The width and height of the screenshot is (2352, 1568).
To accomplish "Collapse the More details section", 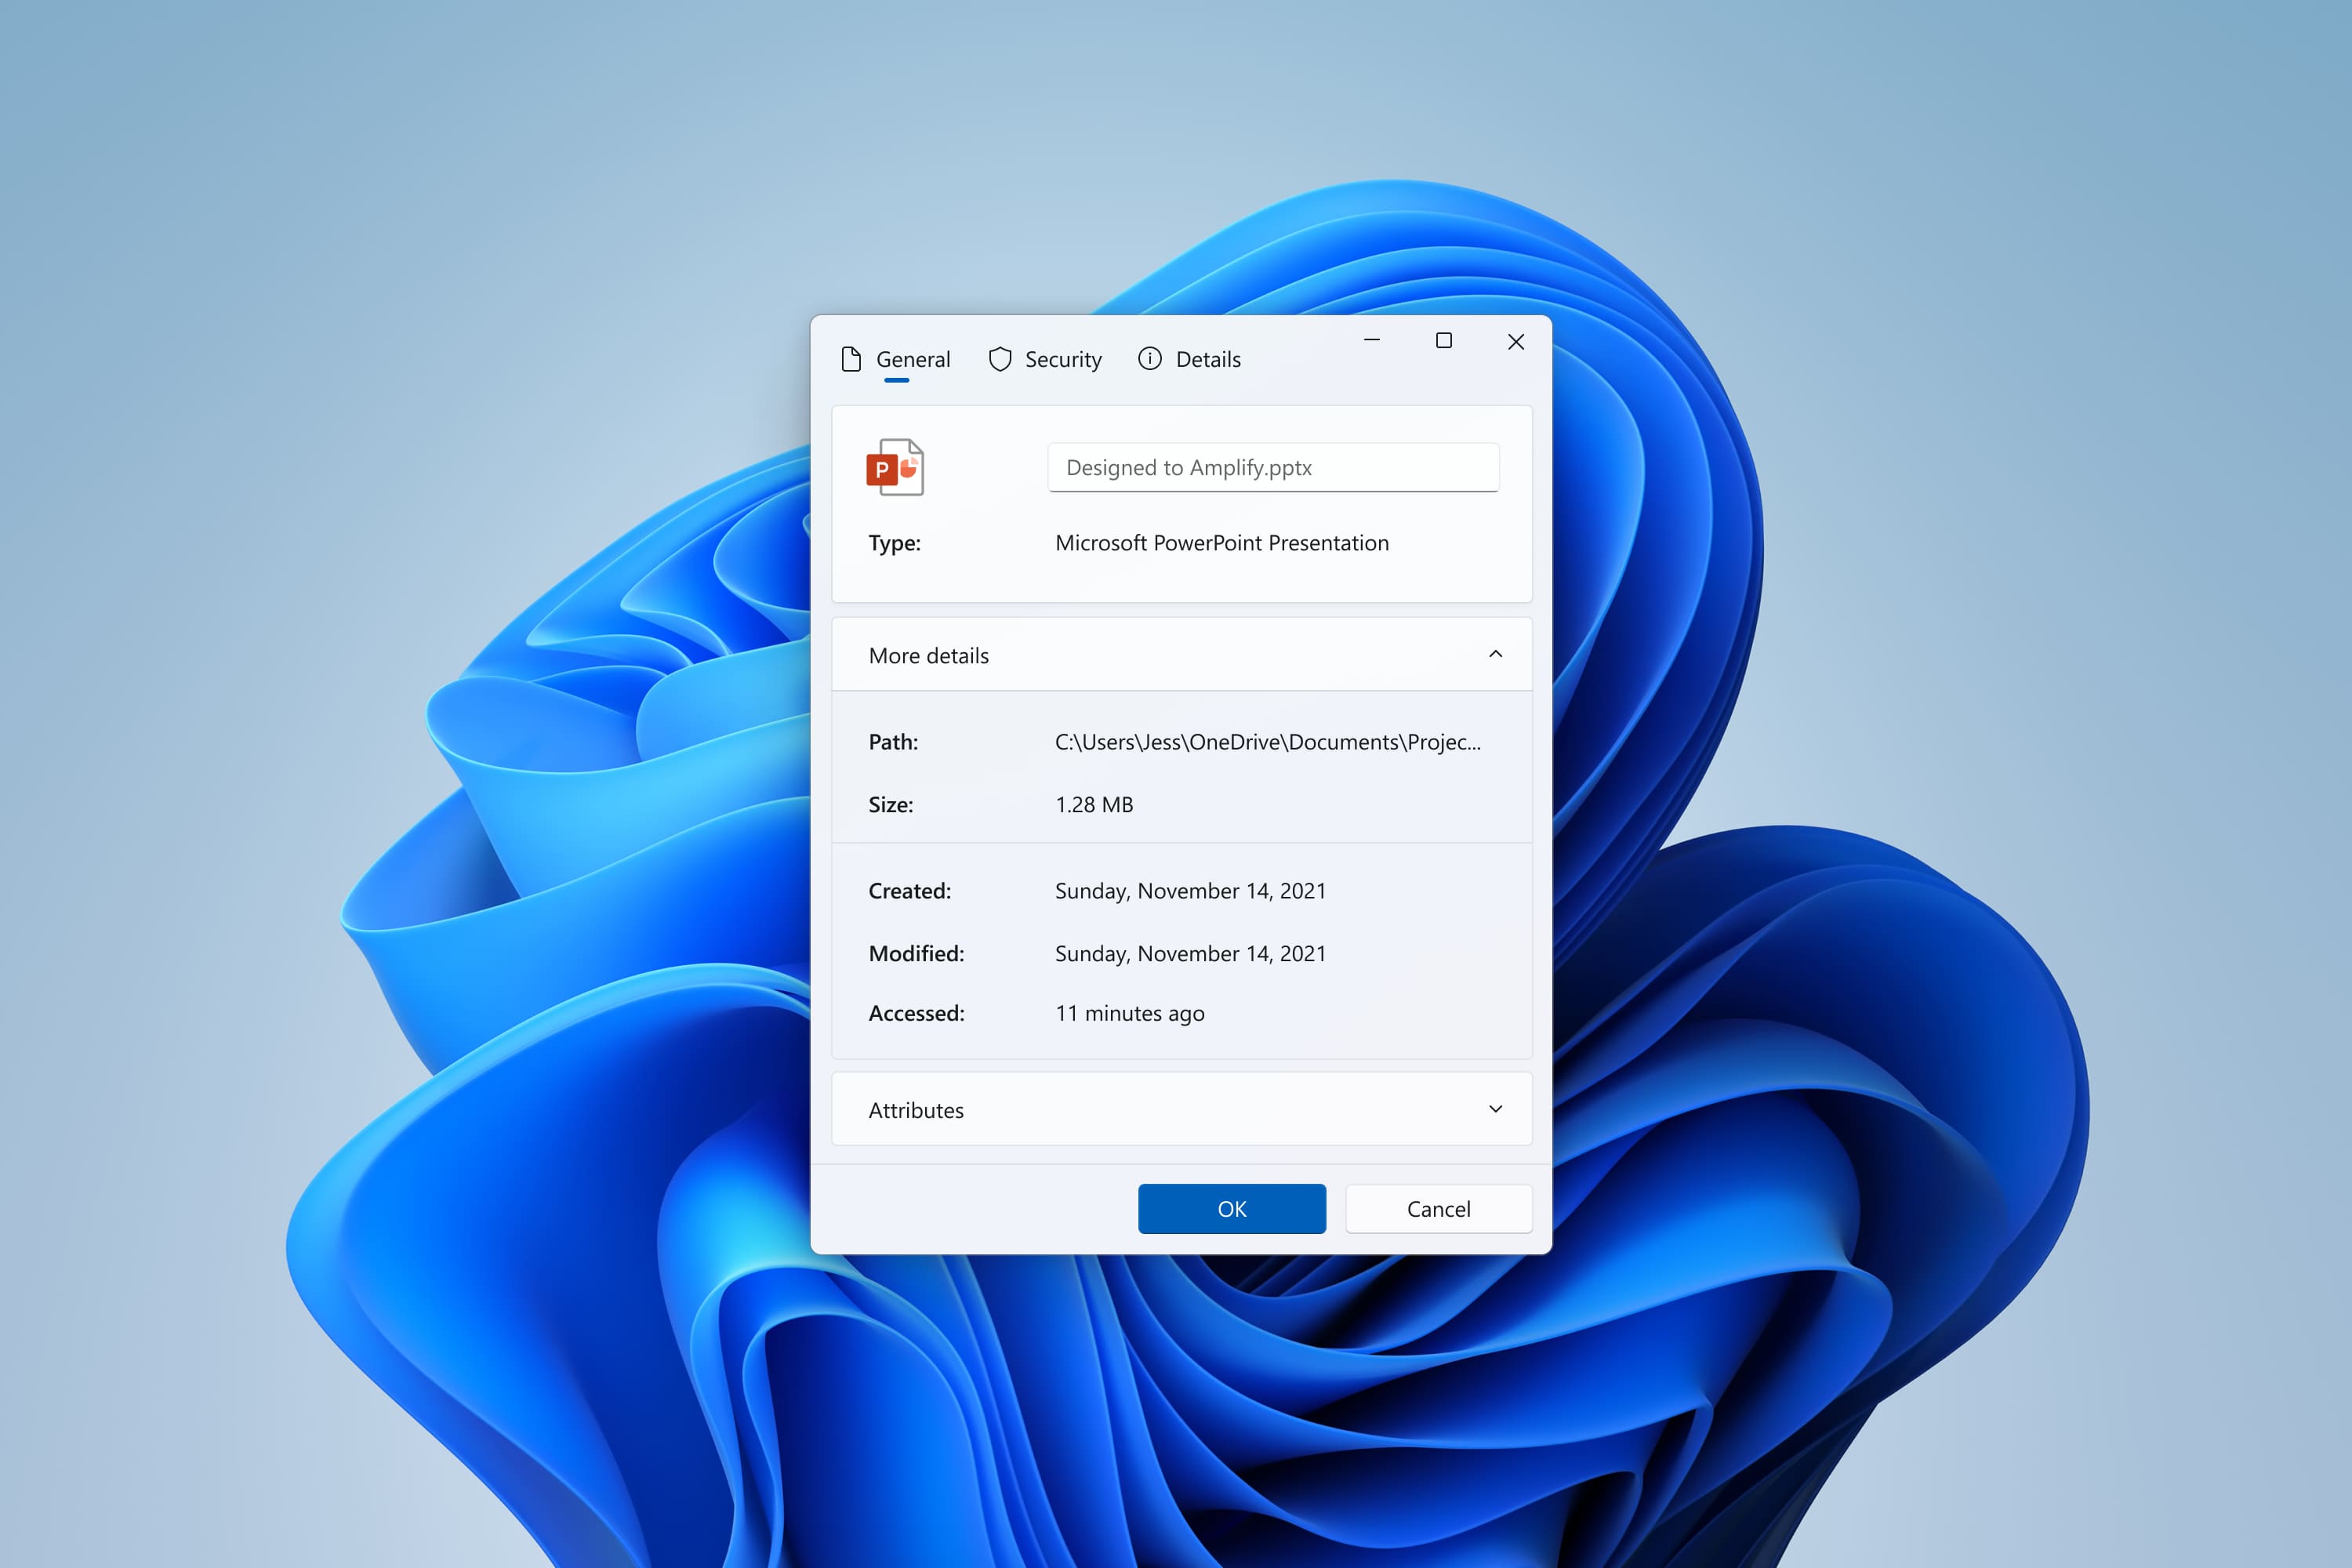I will coord(1496,656).
